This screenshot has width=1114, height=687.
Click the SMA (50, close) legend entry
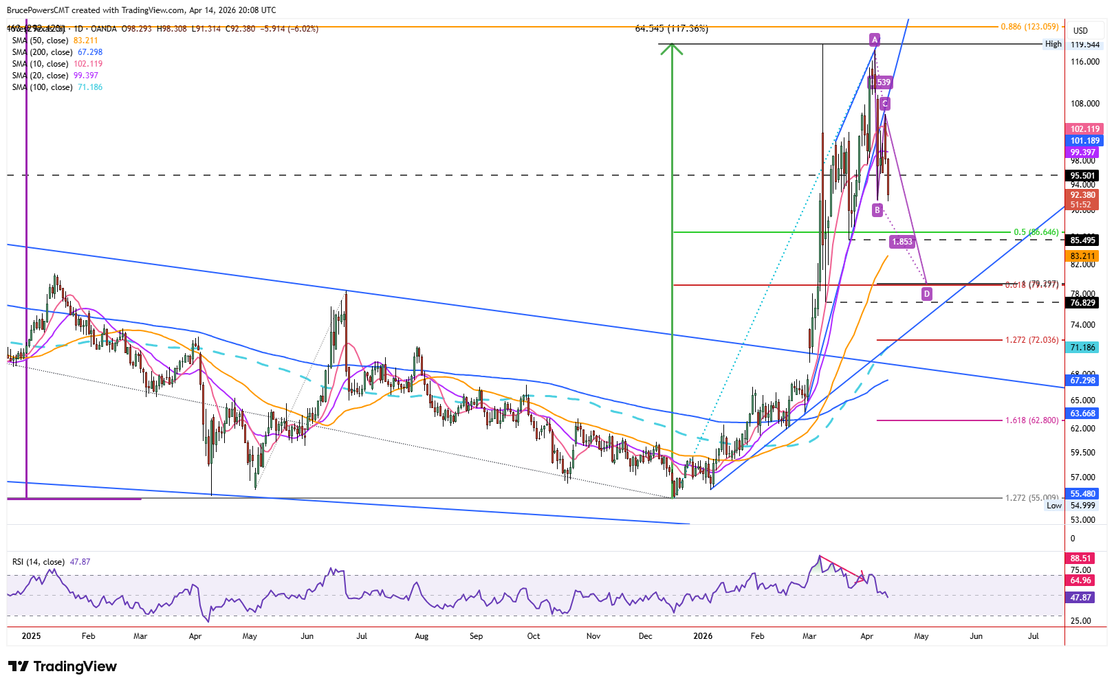[55, 41]
